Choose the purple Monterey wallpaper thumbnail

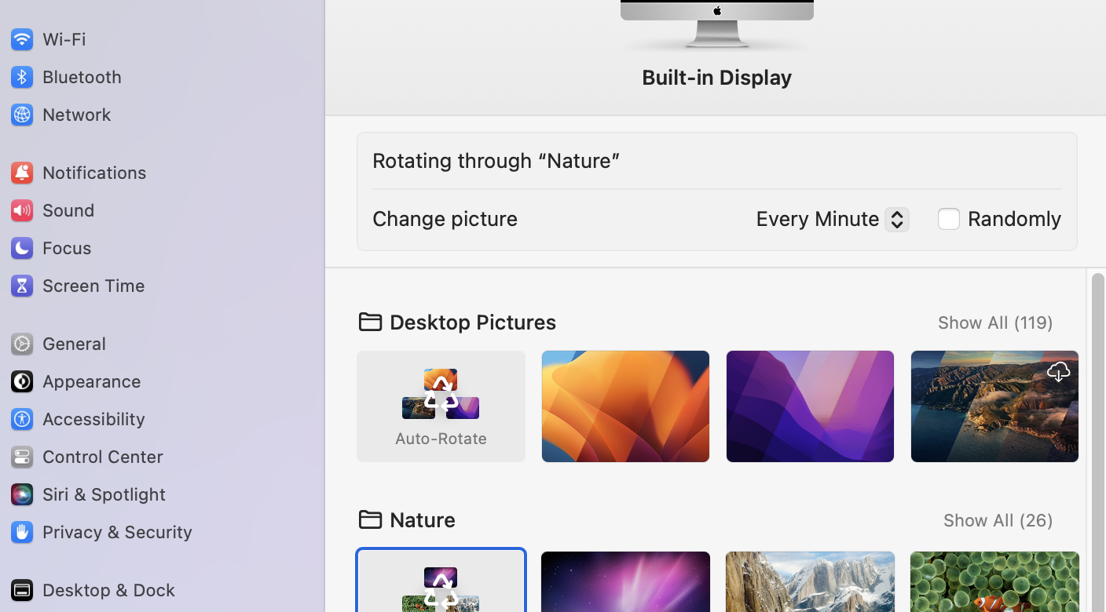[x=810, y=406]
